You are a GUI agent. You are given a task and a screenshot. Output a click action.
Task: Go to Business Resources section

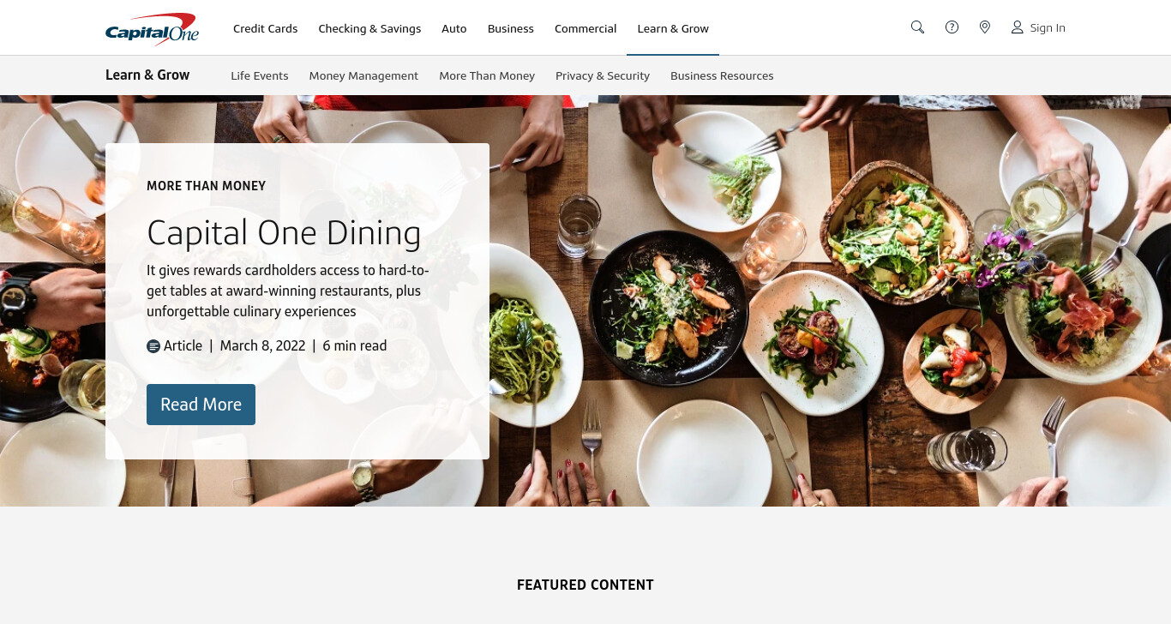point(722,75)
